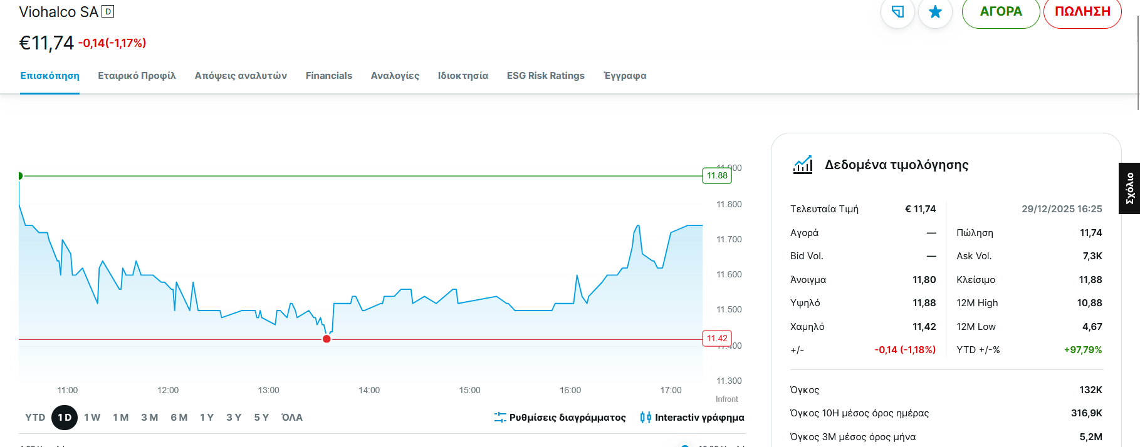Switch chart range to YTD

(x=35, y=418)
